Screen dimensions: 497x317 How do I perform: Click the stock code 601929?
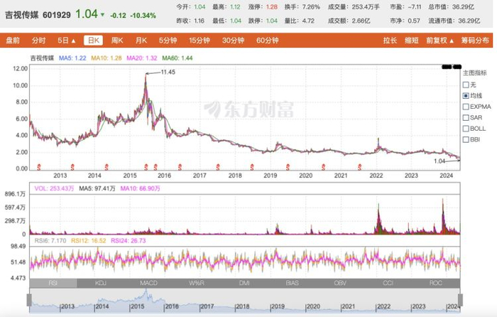(x=57, y=15)
